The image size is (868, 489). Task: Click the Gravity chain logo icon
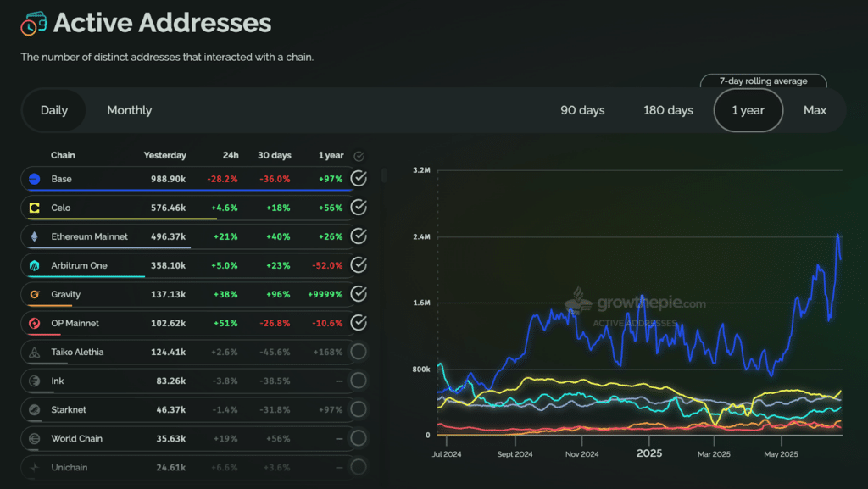pos(34,294)
